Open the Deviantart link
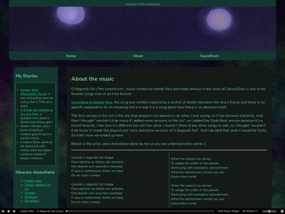This screenshot has width=285, height=214. coord(32,201)
